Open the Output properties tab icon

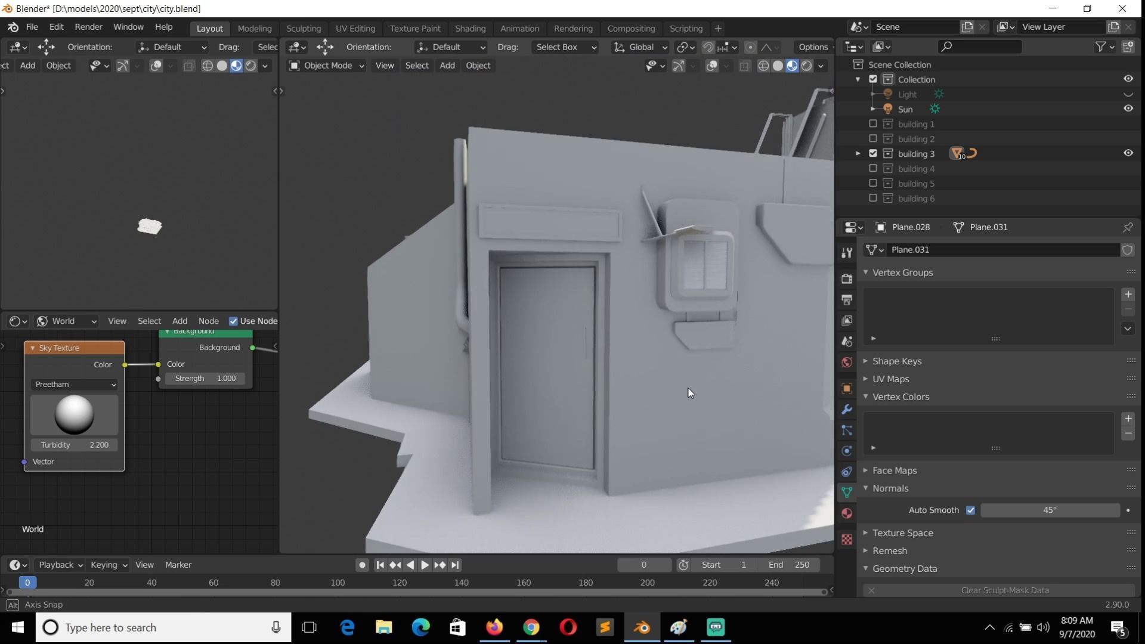[847, 299]
